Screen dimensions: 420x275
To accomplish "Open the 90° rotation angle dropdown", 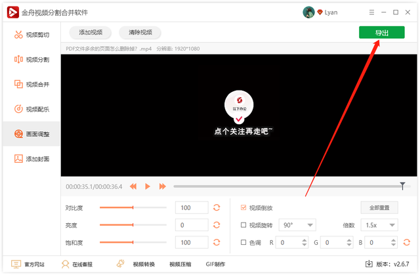I will click(297, 225).
